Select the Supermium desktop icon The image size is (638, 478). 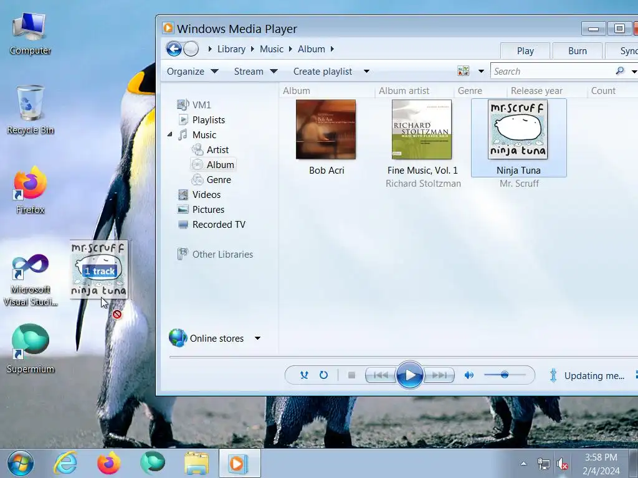(31, 349)
